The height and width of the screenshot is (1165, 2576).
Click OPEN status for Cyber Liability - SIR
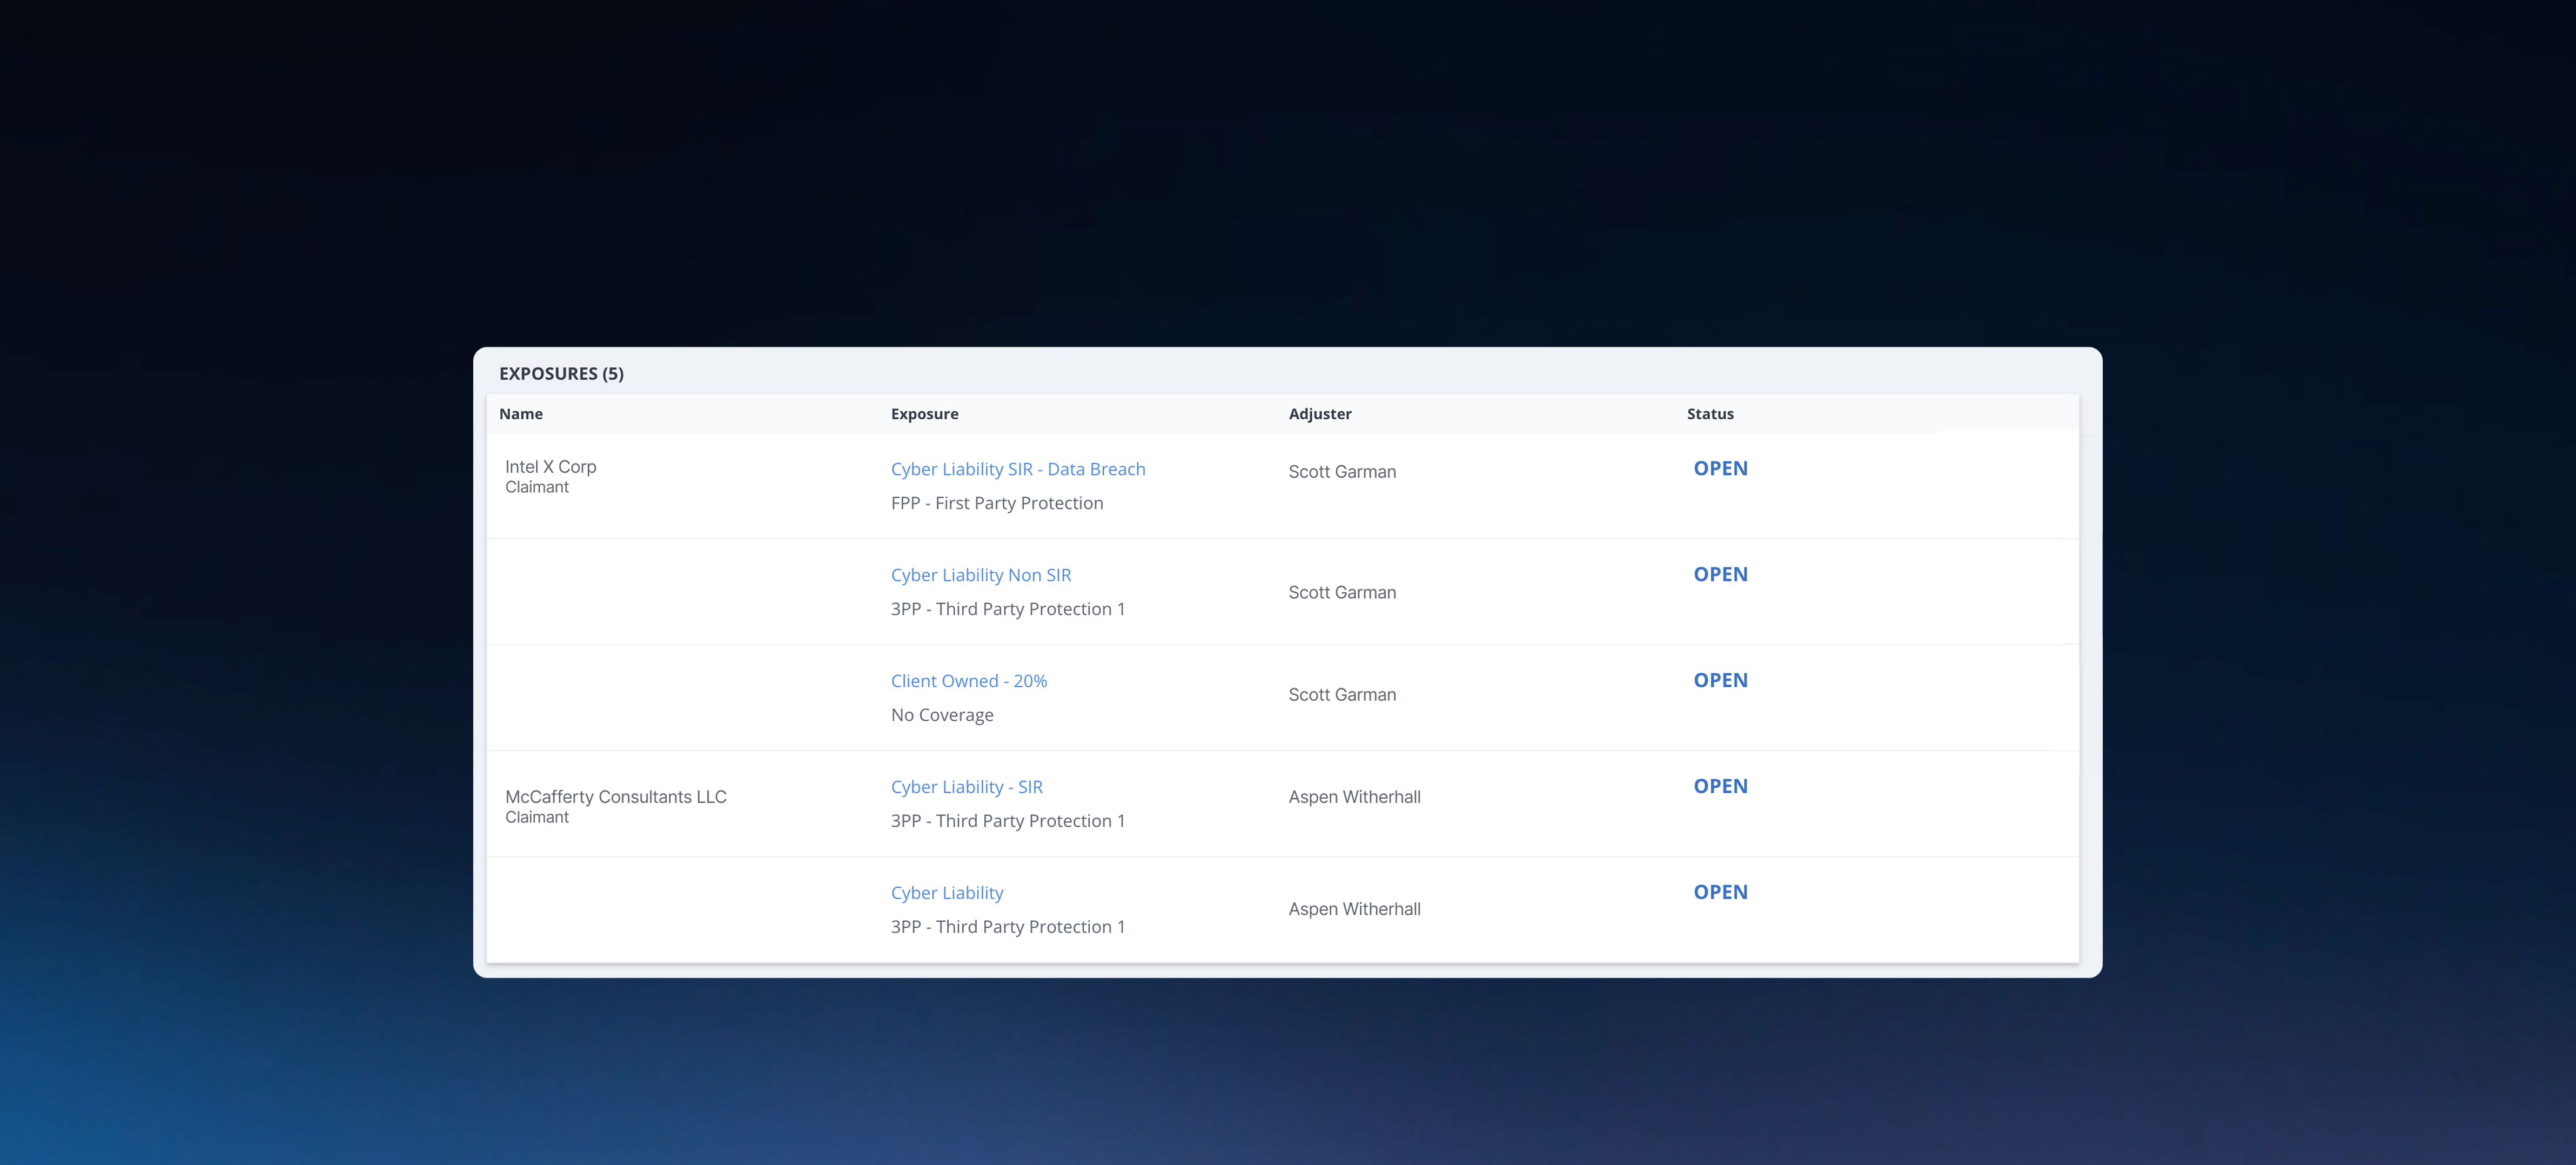1719,786
